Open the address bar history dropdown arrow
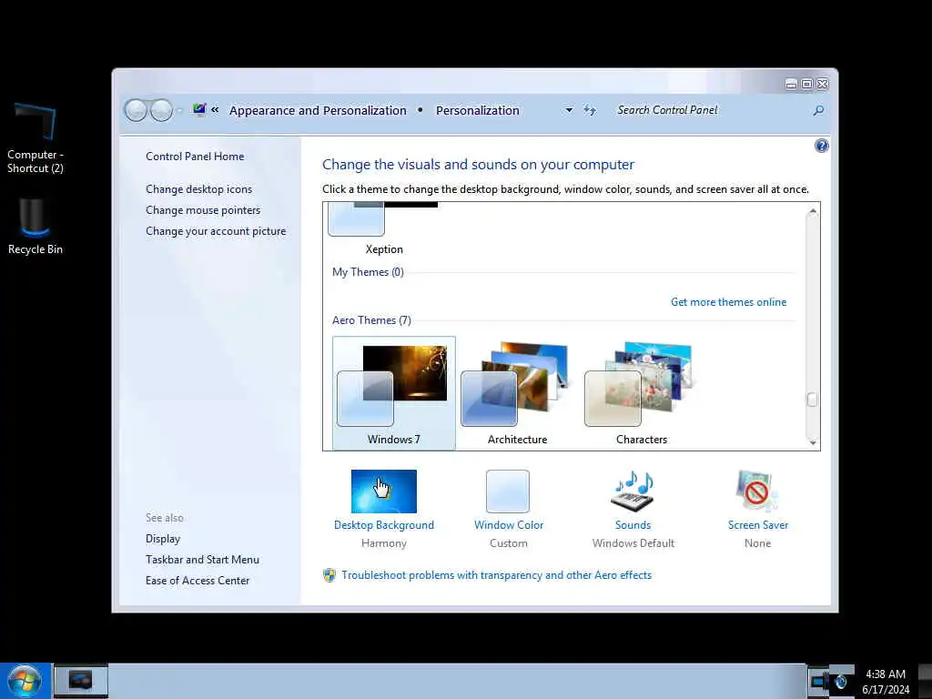932x699 pixels. pyautogui.click(x=569, y=110)
